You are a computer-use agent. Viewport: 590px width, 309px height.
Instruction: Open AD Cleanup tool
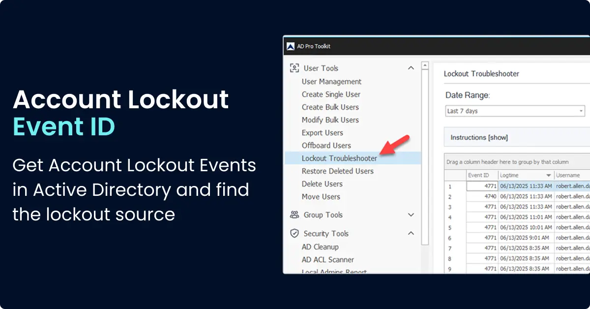tap(320, 247)
